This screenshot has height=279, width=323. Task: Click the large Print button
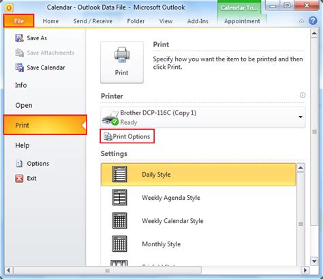click(122, 62)
